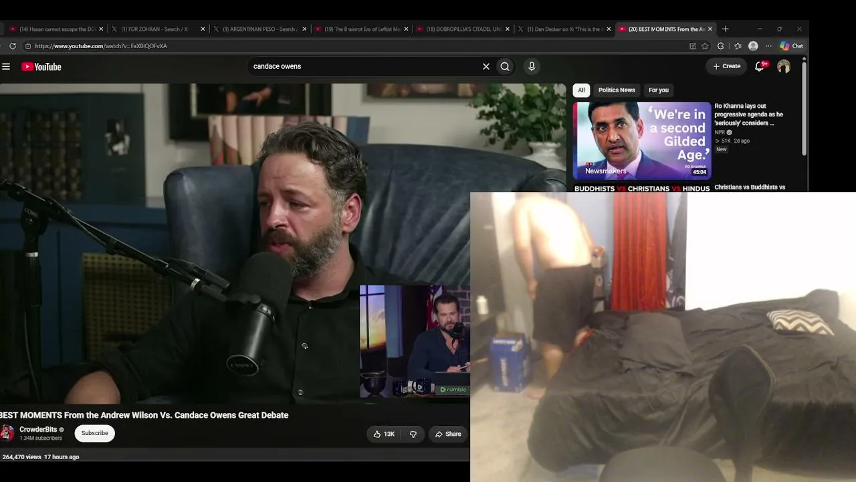The height and width of the screenshot is (482, 856).
Task: Click the NPR channel name on the recommendation
Action: [720, 133]
